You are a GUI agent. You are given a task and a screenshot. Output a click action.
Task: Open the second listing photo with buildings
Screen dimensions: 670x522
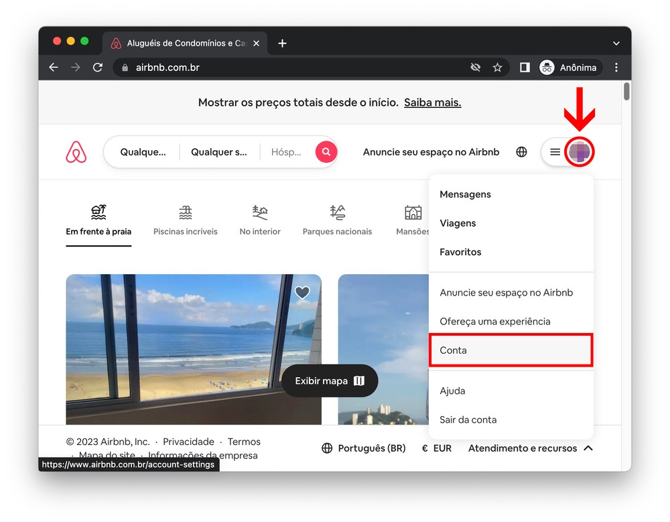click(383, 349)
